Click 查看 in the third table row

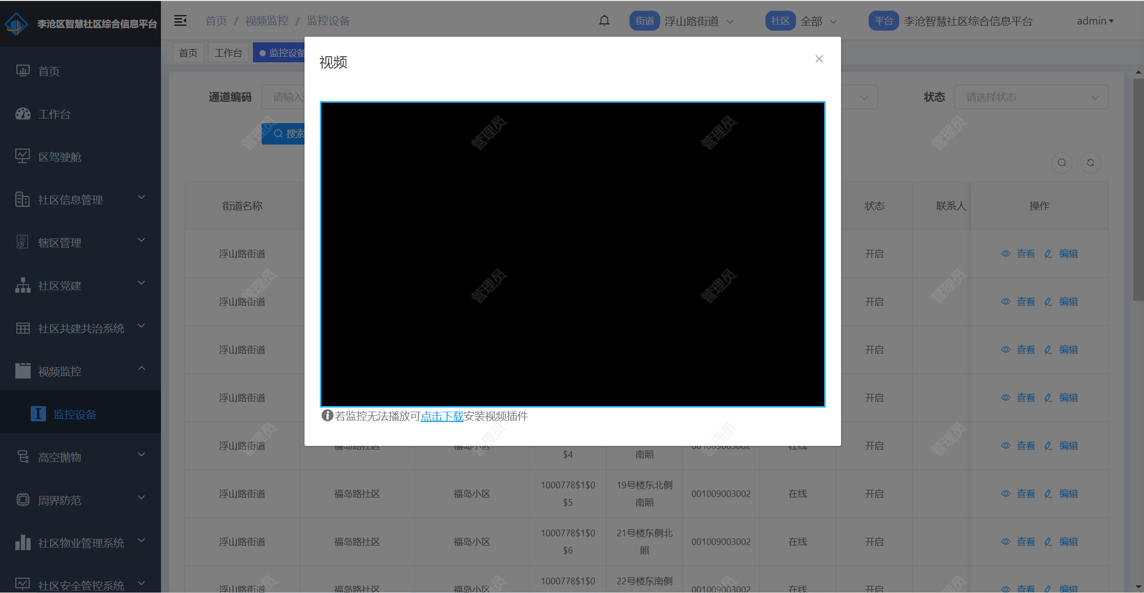(x=1018, y=350)
